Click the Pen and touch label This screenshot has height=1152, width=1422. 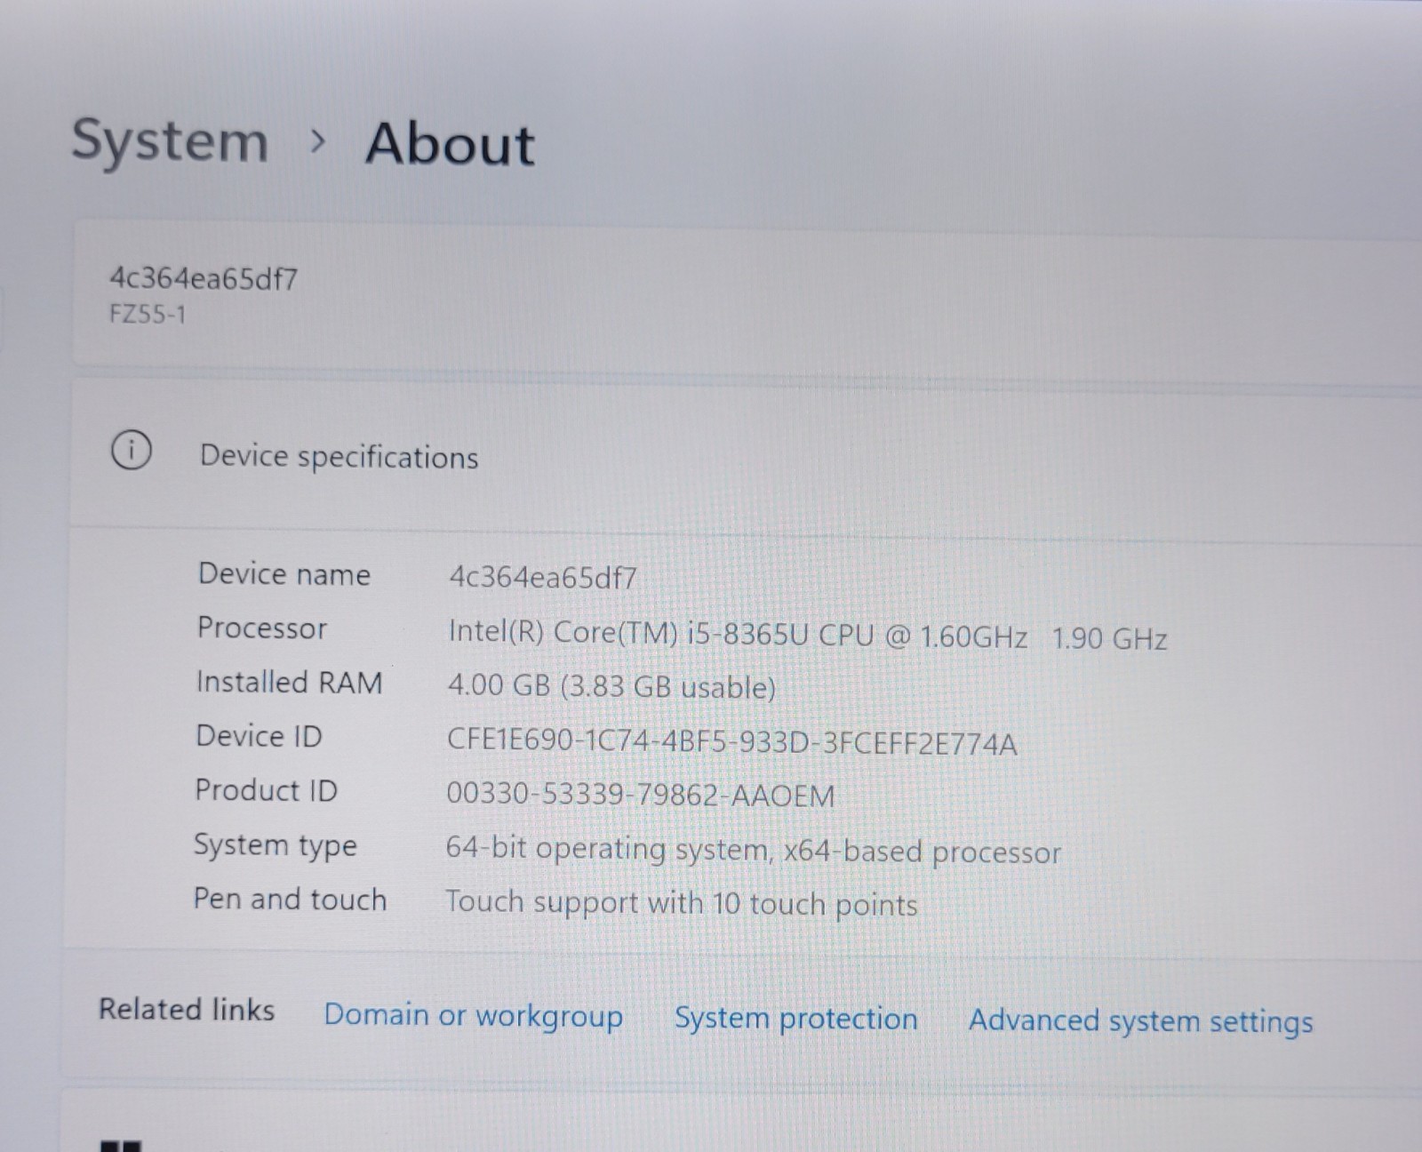pyautogui.click(x=290, y=900)
